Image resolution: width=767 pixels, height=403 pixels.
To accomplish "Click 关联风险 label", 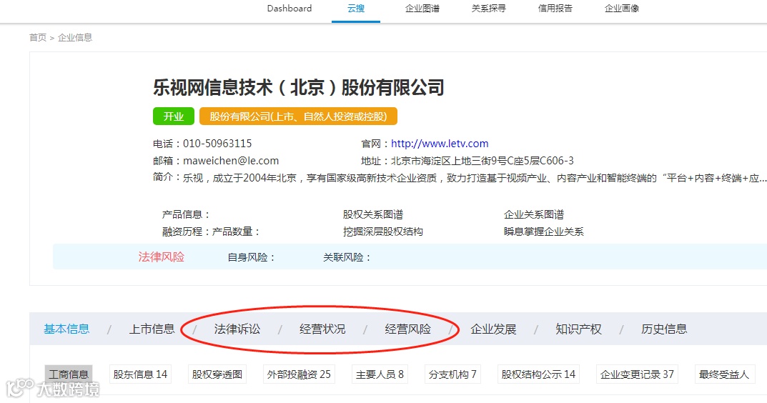I will (x=347, y=257).
